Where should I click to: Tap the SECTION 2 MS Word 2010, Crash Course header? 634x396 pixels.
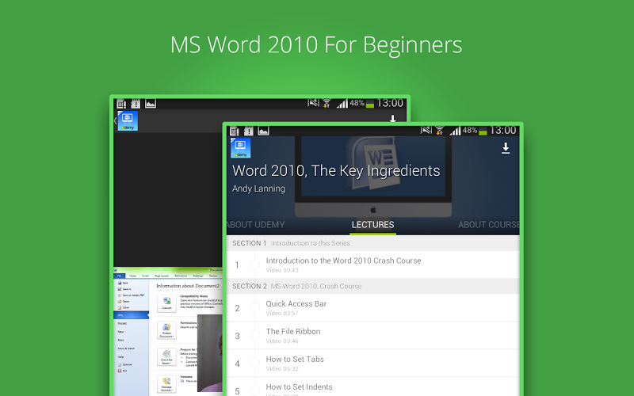click(x=372, y=286)
